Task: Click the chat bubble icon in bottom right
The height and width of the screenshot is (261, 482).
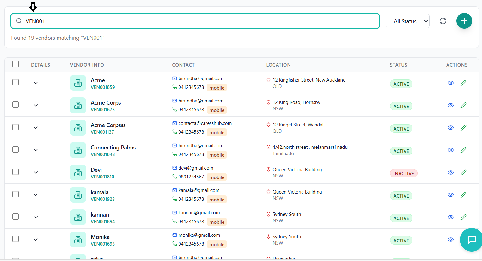Action: (471, 240)
